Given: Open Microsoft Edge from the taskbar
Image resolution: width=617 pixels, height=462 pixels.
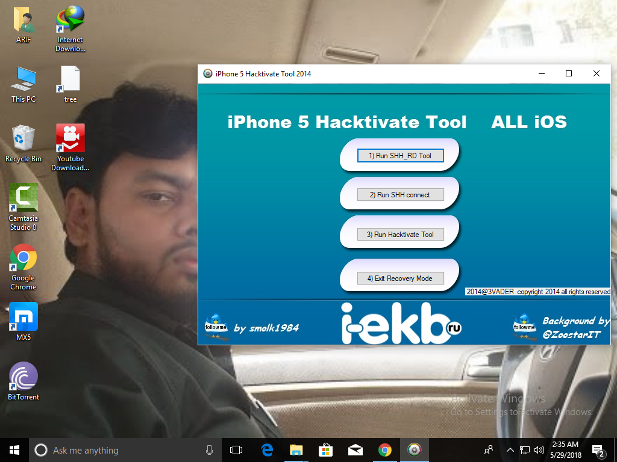Looking at the screenshot, I should point(267,450).
